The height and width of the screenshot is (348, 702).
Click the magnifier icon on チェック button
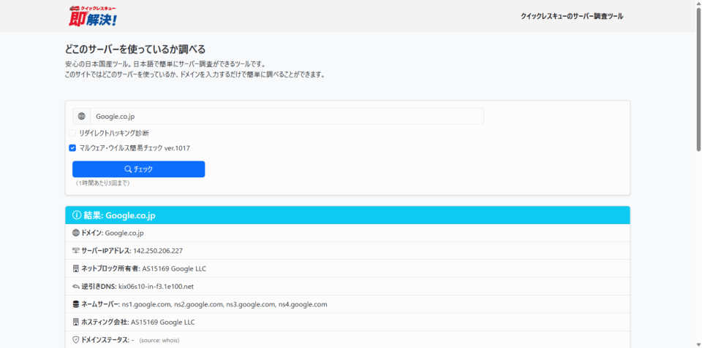pyautogui.click(x=128, y=169)
